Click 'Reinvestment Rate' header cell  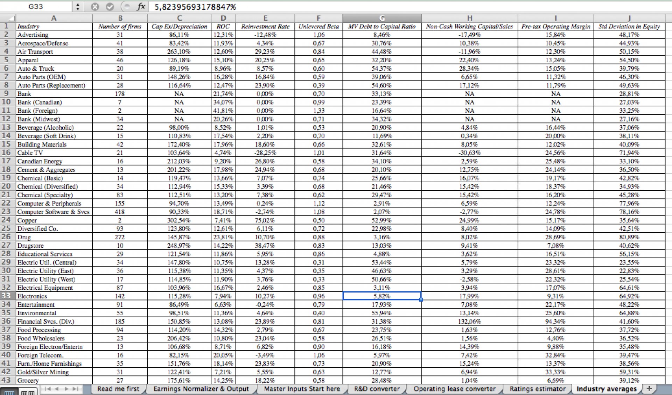(265, 26)
